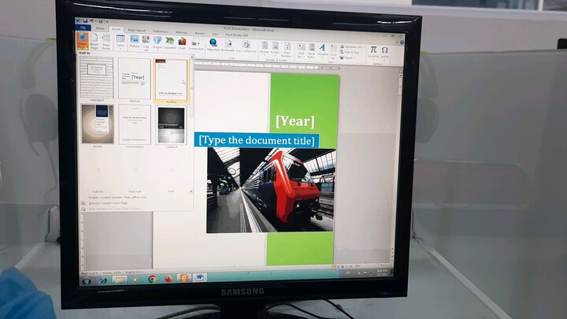Open the Shapes gallery

(x=157, y=43)
